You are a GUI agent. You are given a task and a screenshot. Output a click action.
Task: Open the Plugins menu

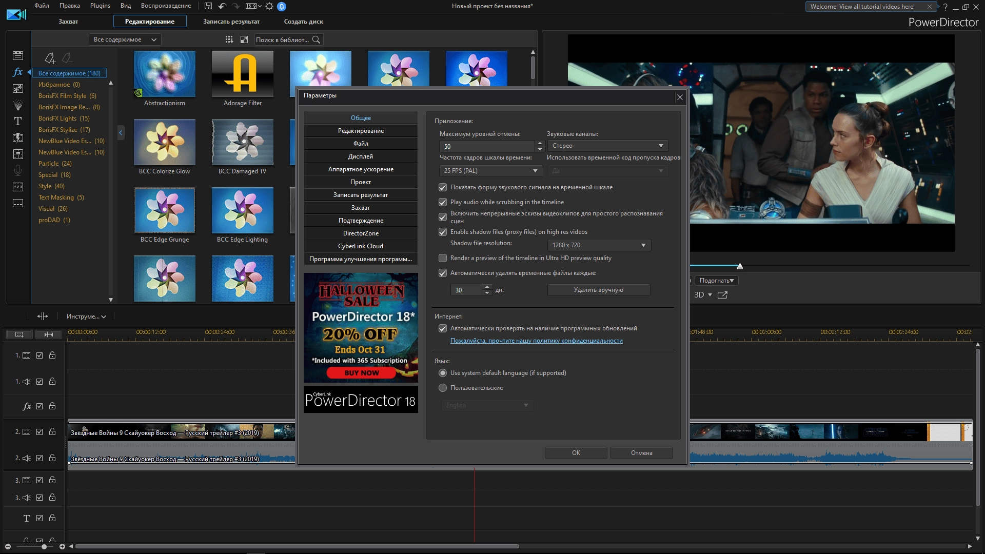[x=100, y=6]
